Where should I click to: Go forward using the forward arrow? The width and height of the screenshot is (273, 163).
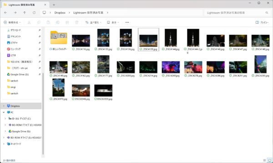(15, 13)
